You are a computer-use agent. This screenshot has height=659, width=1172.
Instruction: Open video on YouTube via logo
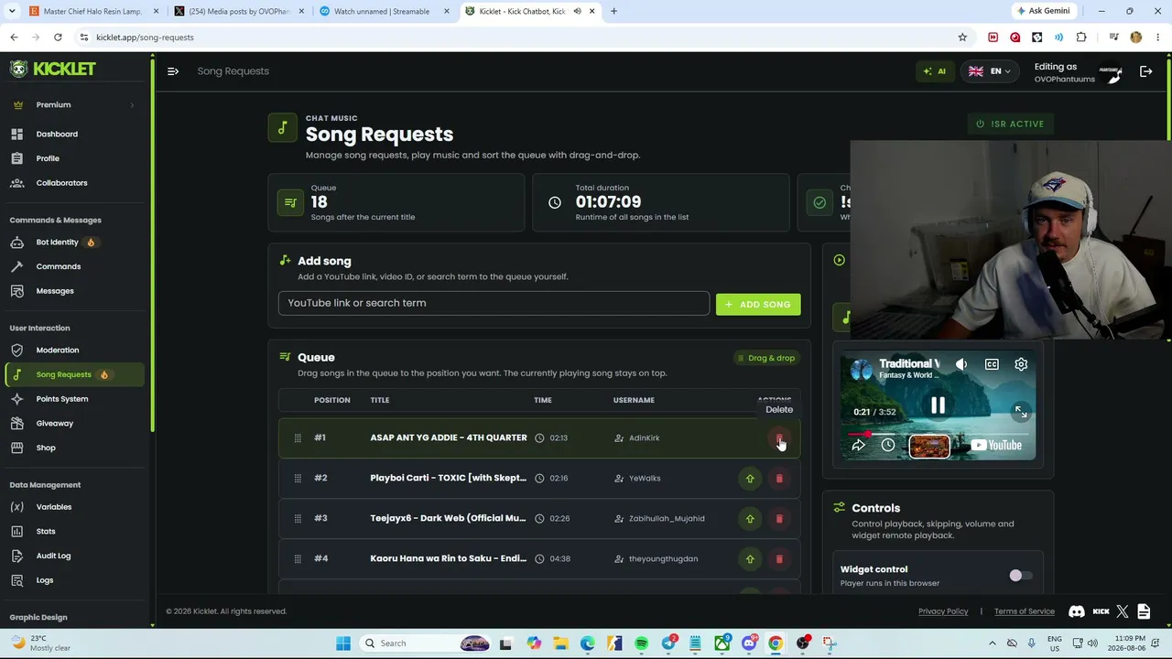coord(996,446)
